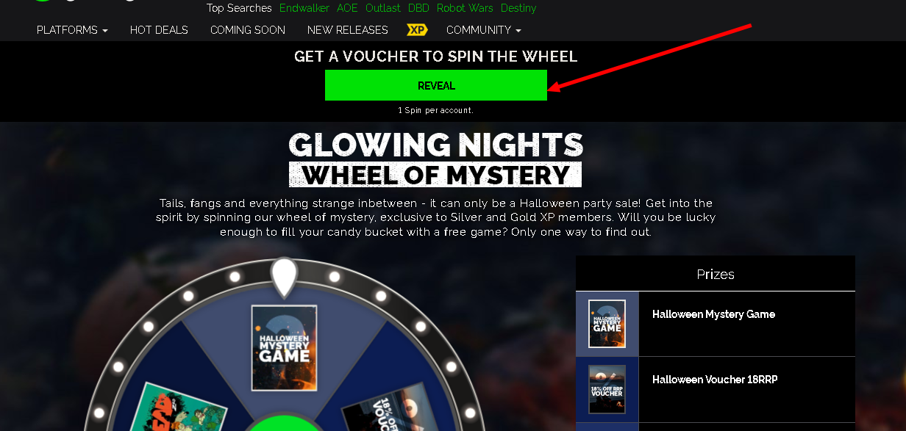The image size is (906, 431).
Task: Select the AOE top search link
Action: (347, 8)
